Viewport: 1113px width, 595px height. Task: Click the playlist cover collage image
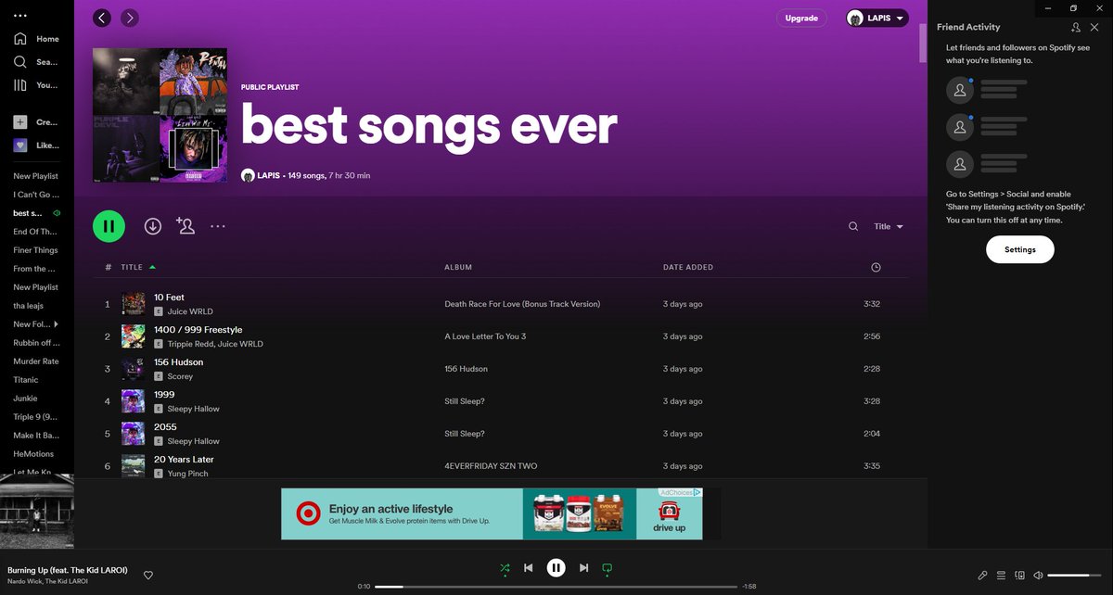click(x=160, y=115)
